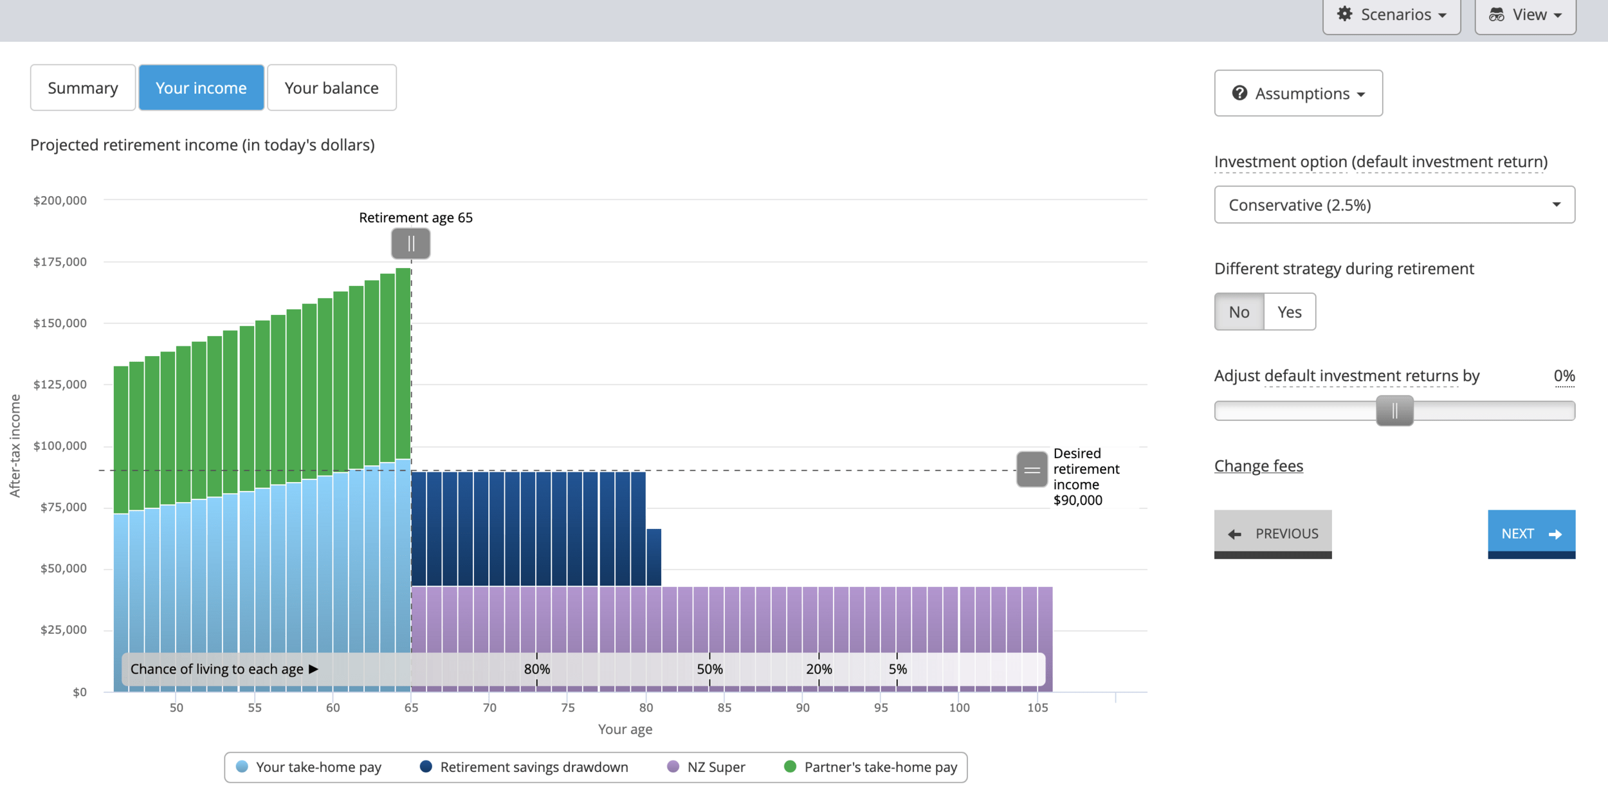Screen dimensions: 1608x797
Task: Switch to the Your balance tab
Action: tap(331, 88)
